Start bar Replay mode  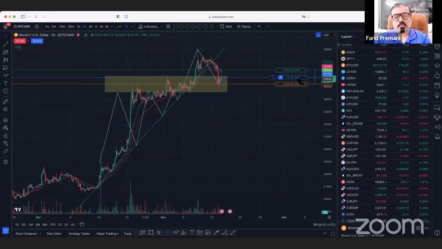click(244, 26)
